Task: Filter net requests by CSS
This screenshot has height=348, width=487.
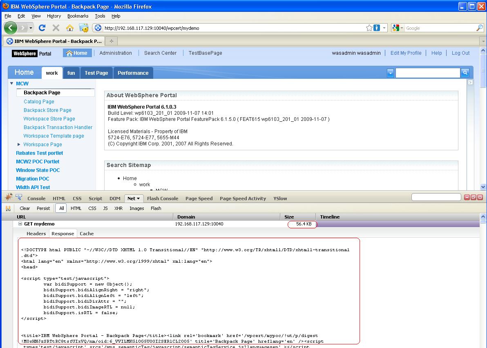Action: click(x=92, y=208)
